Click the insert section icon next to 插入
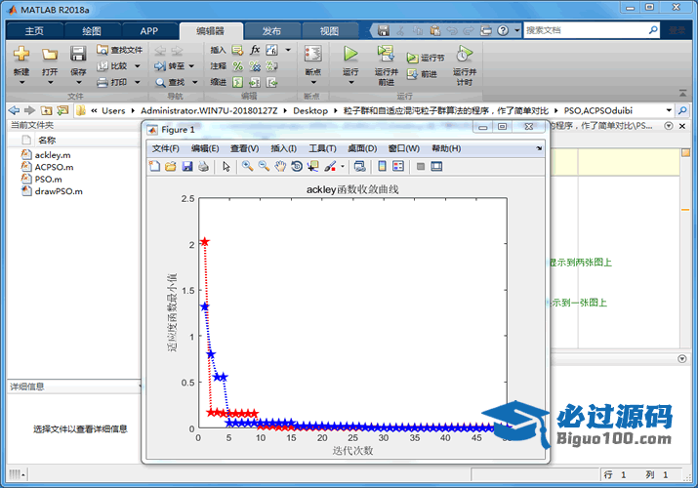The height and width of the screenshot is (488, 698). coord(237,50)
